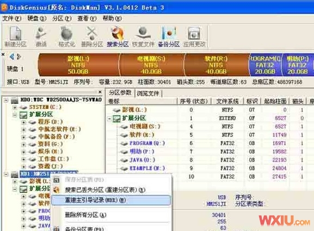This screenshot has height=231, width=314.
Task: Click drive icon beside 程序 (D:)
Action: [32, 122]
